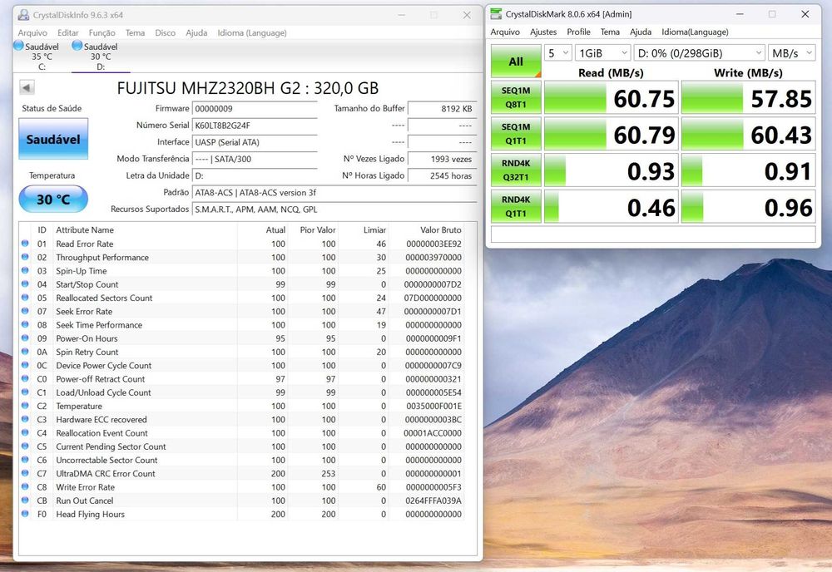The image size is (832, 572).
Task: Click the SEQ1M Q1T1 write result 60.43
Action: coord(748,134)
